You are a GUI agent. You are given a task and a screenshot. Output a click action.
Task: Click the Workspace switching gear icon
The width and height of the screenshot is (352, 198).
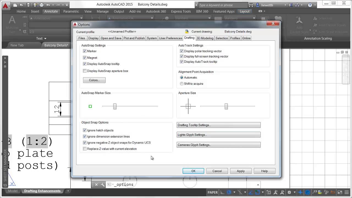tap(289, 192)
